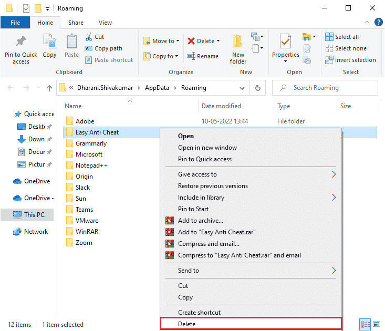Choose Add to archive... context entry
This screenshot has height=331, width=385.
[x=251, y=221]
